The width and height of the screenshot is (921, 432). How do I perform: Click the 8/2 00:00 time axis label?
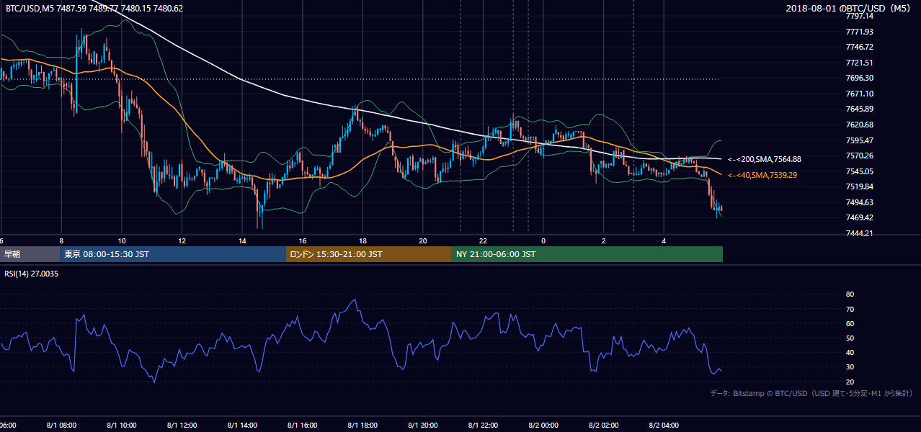tap(543, 426)
